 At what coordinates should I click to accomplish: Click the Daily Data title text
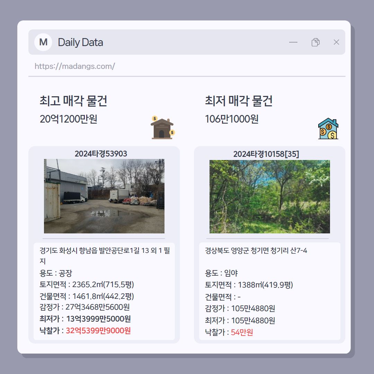point(80,43)
